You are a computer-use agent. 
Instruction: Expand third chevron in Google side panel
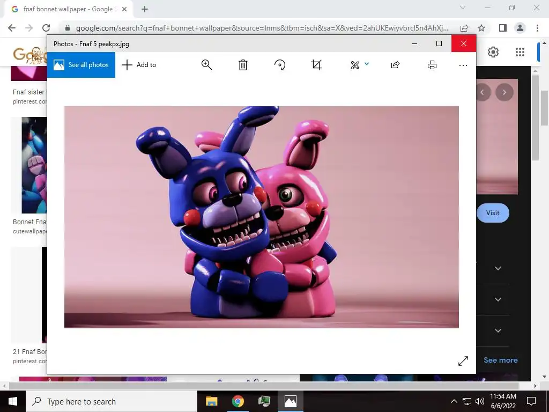(498, 330)
